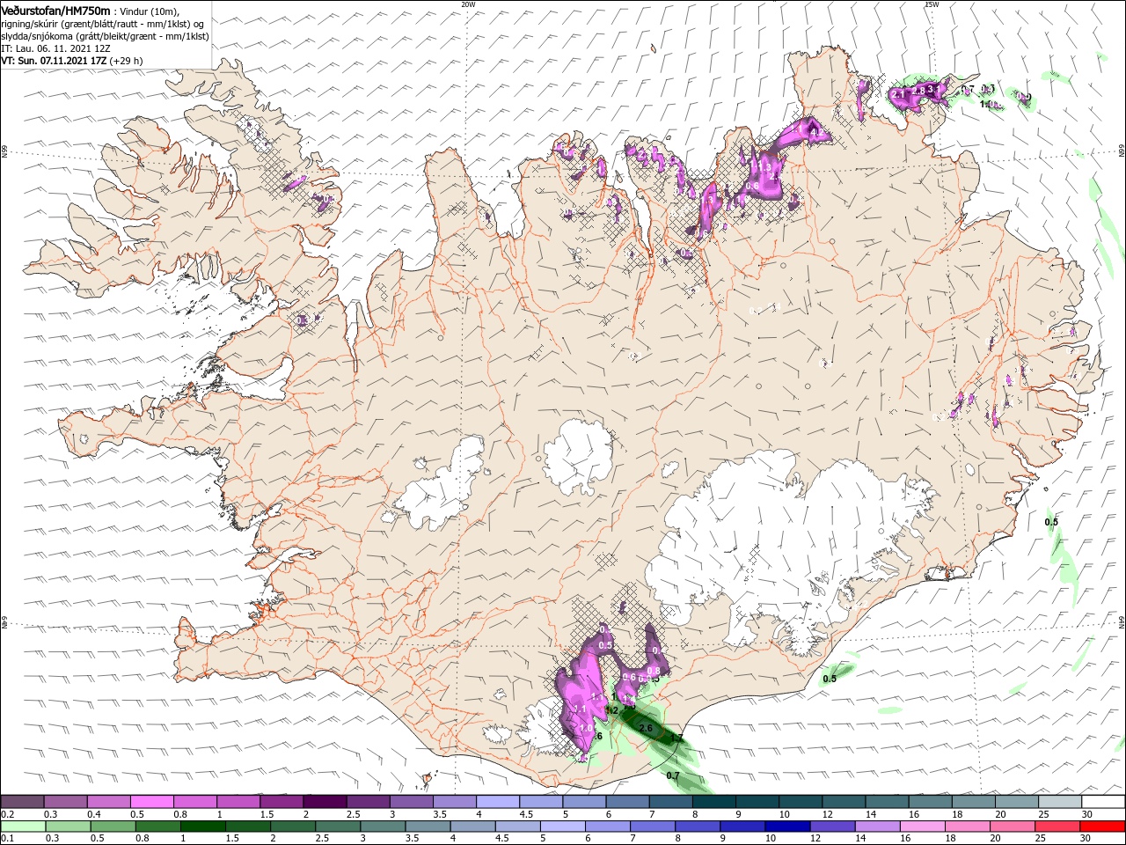Click the lavender 4–4.5 snow legend swatch
The width and height of the screenshot is (1126, 845).
(498, 801)
